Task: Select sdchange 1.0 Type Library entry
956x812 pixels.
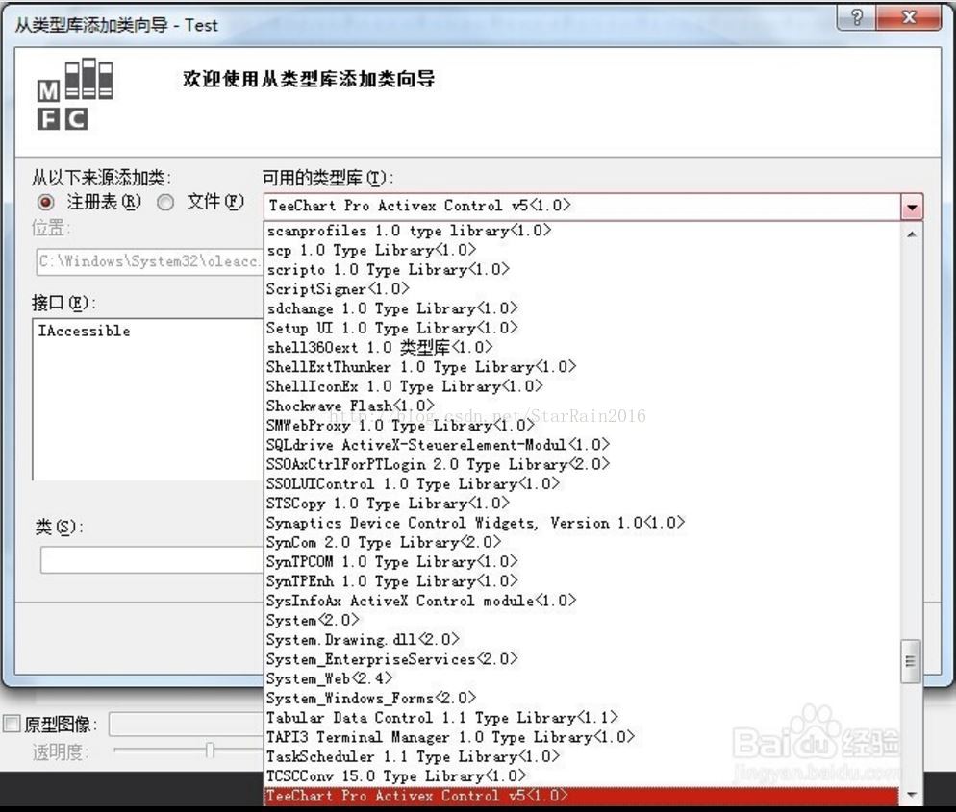Action: (x=582, y=308)
